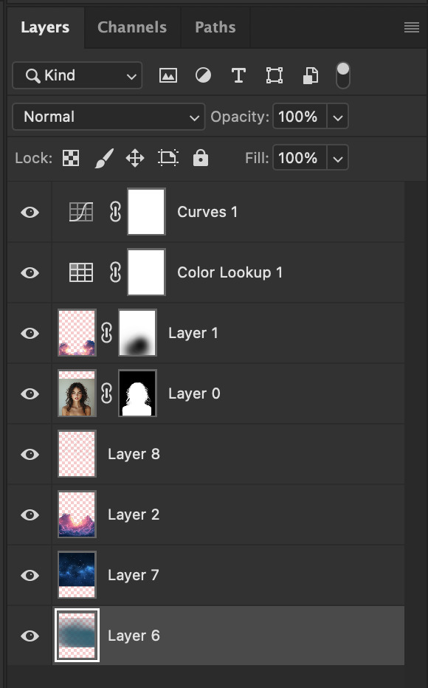Toggle visibility of Layer 0
Viewport: 428px width, 688px height.
[x=30, y=394]
